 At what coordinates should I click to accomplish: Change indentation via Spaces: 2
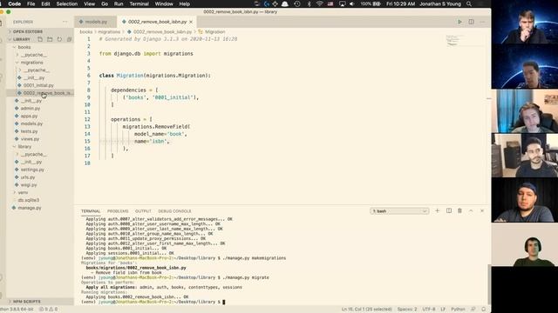click(x=407, y=310)
